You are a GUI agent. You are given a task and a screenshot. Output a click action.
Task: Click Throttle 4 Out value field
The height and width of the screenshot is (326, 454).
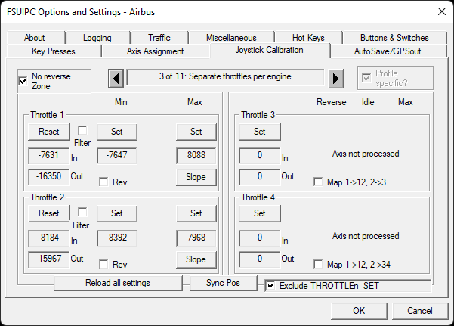click(259, 259)
